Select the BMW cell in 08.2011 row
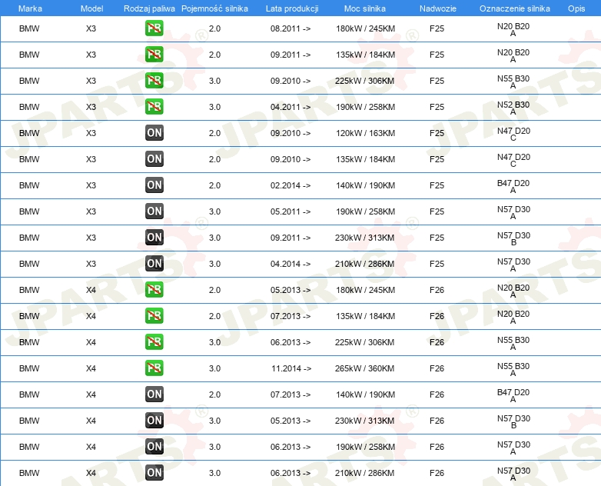The image size is (601, 486). click(x=29, y=28)
